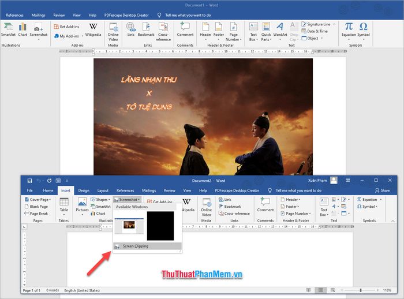404x299 pixels.
Task: Open Text Box menu in Document2
Action: [x=324, y=207]
